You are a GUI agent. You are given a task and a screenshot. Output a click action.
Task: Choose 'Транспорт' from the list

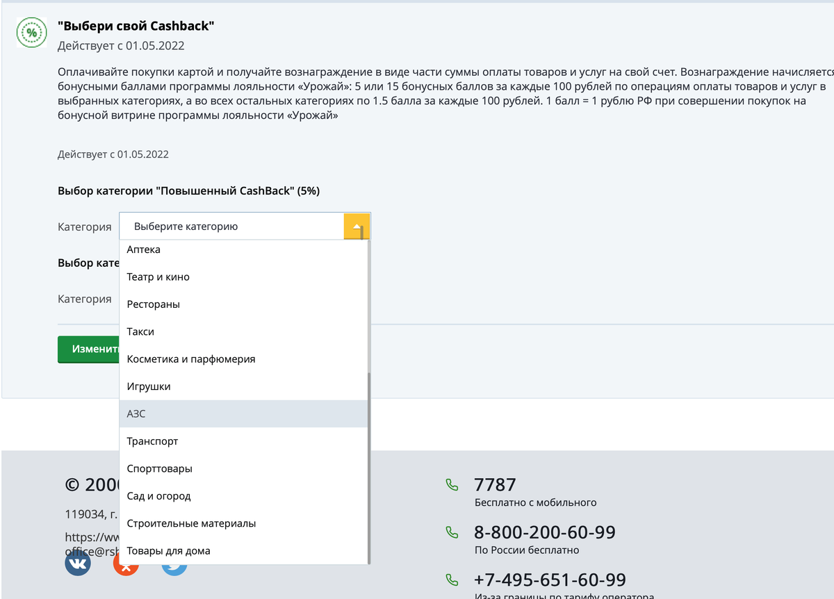click(243, 441)
